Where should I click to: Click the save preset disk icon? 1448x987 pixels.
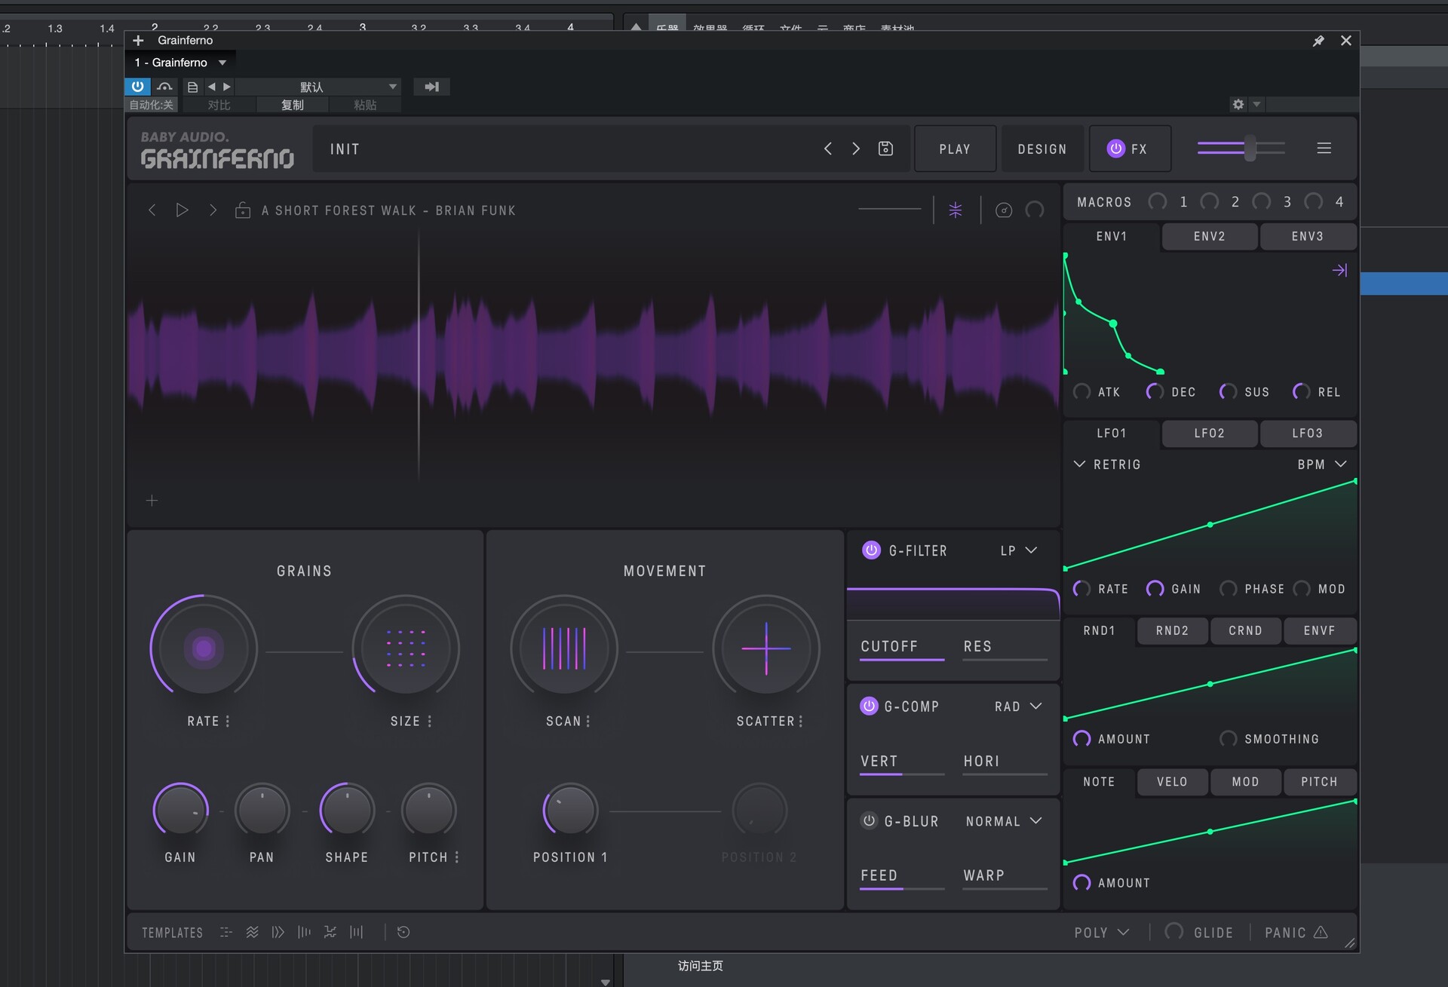[x=885, y=149]
